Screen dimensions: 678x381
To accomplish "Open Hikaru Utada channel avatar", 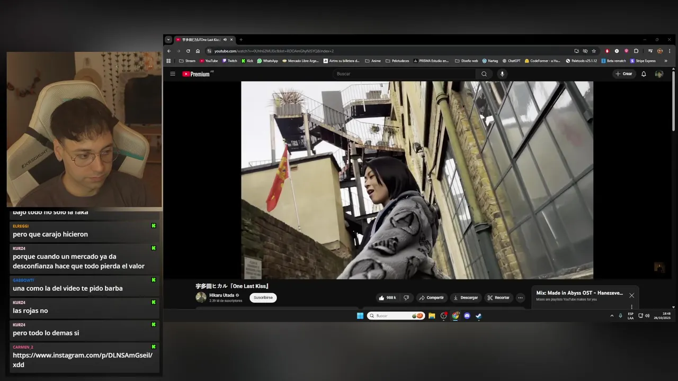I will [201, 297].
